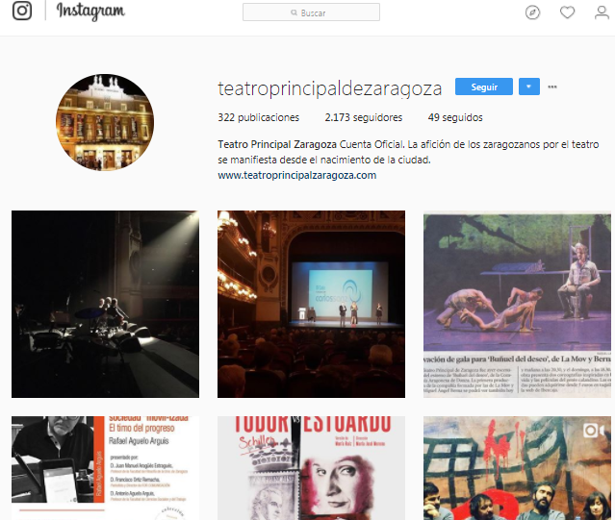This screenshot has width=615, height=520.
Task: Open the theater building profile picture
Action: tap(105, 123)
